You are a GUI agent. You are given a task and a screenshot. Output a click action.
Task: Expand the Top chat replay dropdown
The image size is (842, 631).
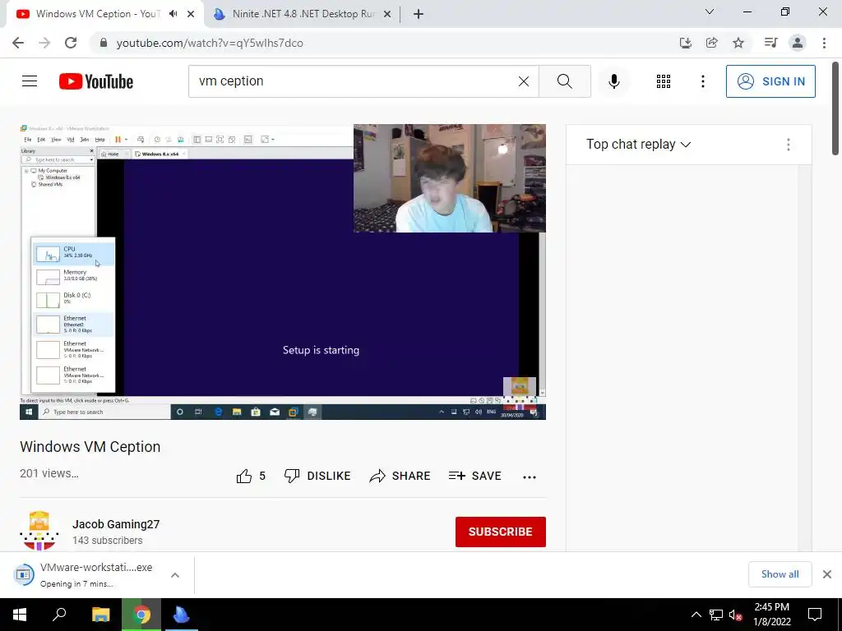coord(638,145)
